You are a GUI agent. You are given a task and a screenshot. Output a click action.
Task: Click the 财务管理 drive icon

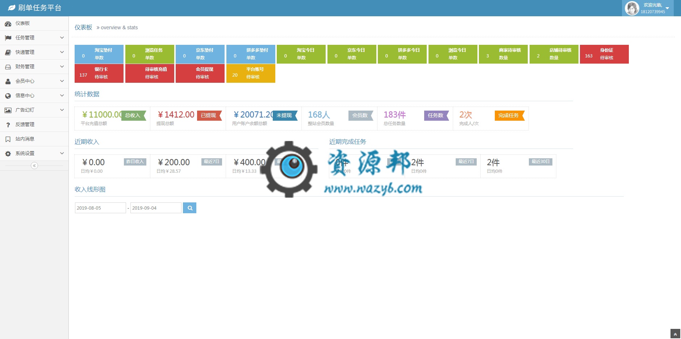click(x=8, y=67)
